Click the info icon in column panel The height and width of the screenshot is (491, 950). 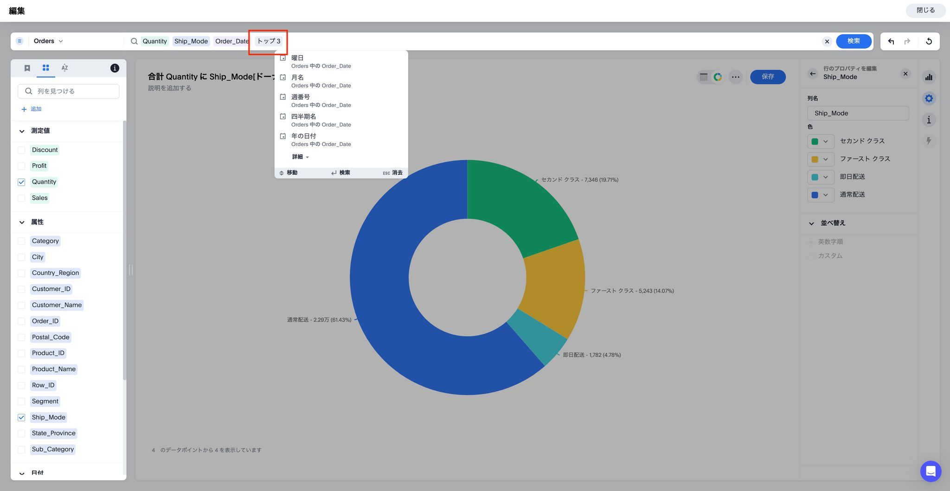tap(115, 68)
